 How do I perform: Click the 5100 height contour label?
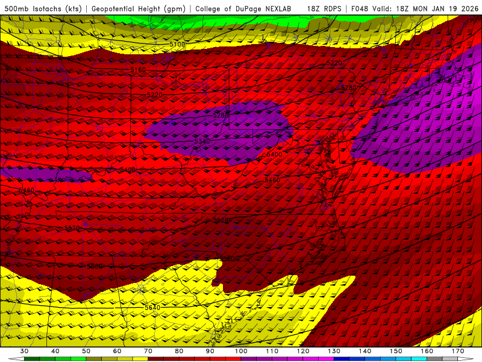click(177, 44)
